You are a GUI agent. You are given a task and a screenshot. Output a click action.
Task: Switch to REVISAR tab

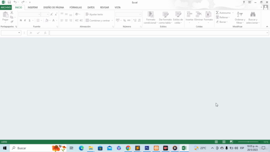(x=105, y=8)
